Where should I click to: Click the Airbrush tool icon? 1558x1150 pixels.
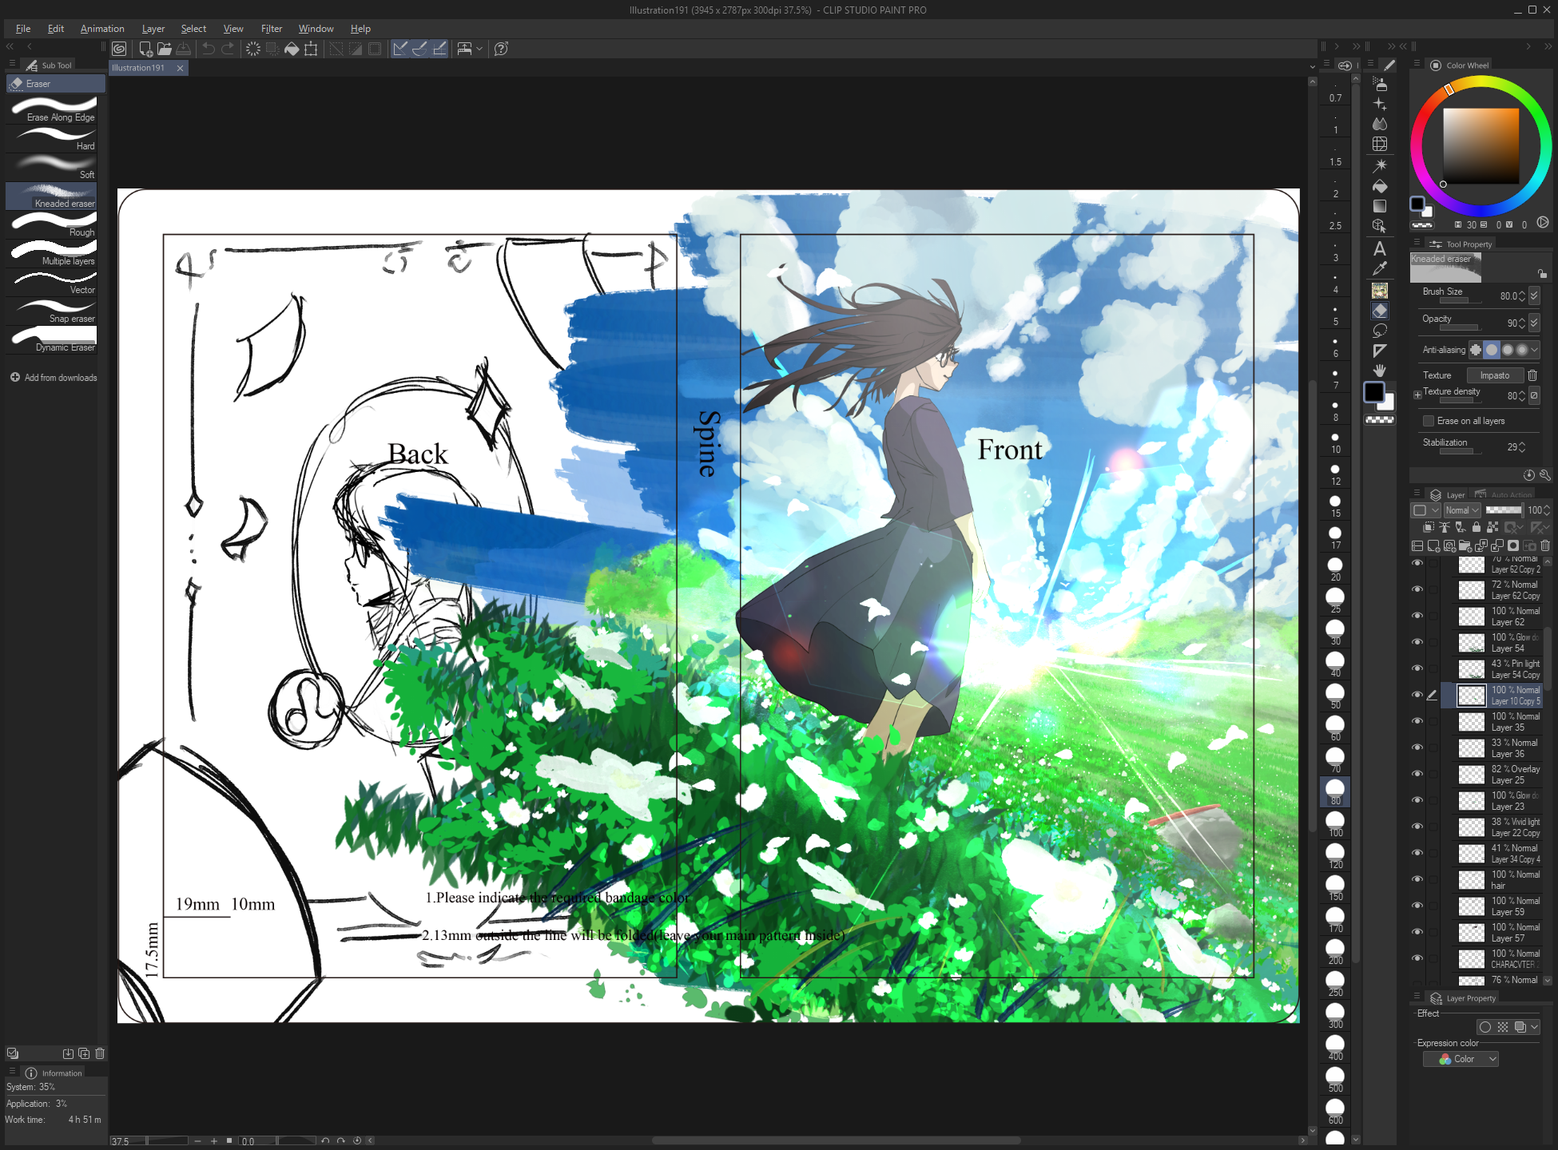pos(1380,83)
